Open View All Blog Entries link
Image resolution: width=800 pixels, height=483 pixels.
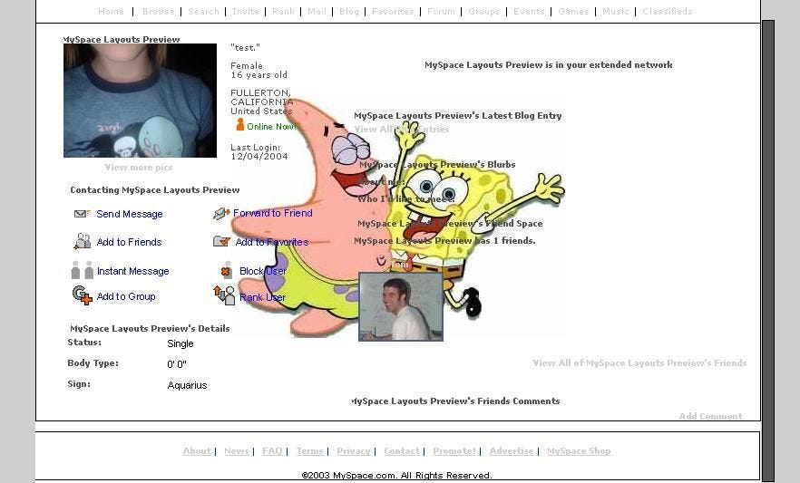point(402,130)
